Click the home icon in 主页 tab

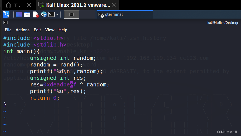coord(9,5)
